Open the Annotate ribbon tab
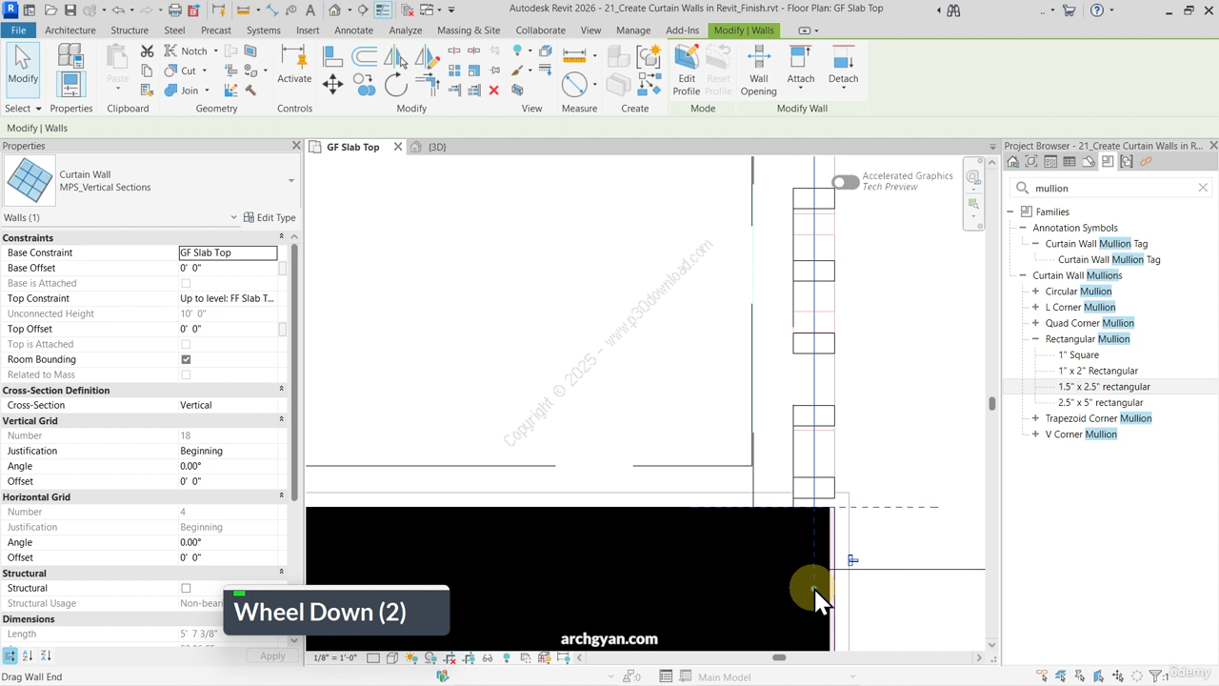 click(353, 30)
